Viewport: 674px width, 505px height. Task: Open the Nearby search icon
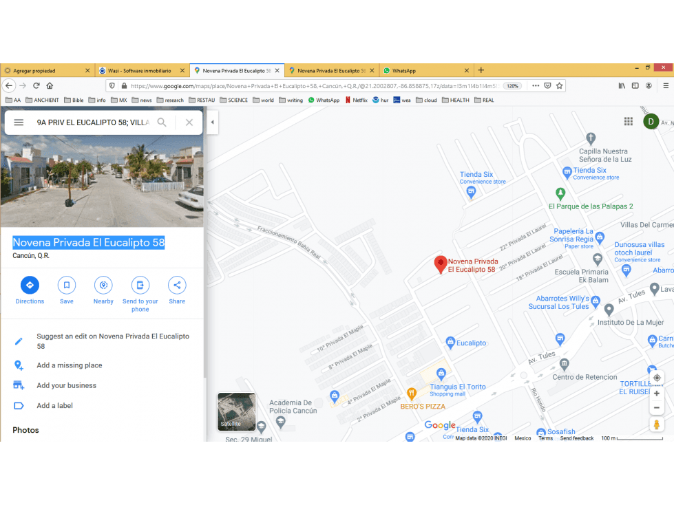pyautogui.click(x=103, y=285)
